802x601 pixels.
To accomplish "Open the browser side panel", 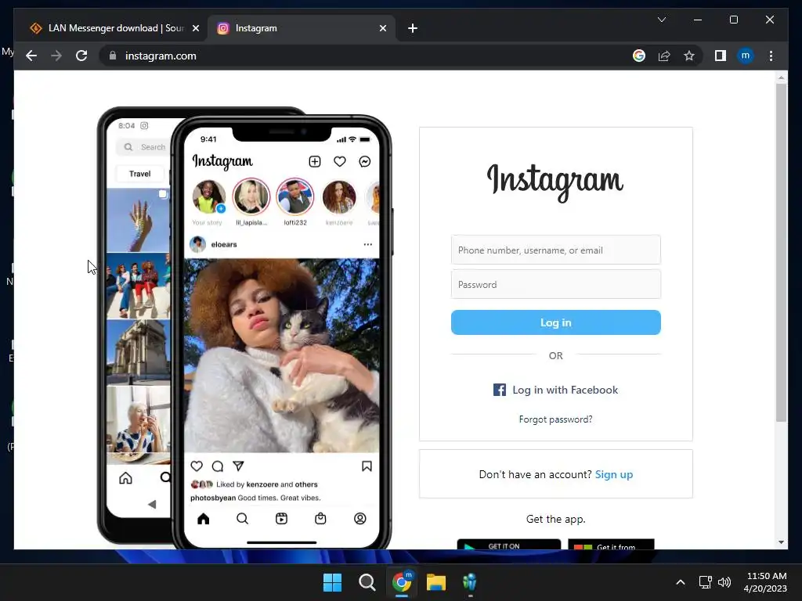I will [721, 56].
